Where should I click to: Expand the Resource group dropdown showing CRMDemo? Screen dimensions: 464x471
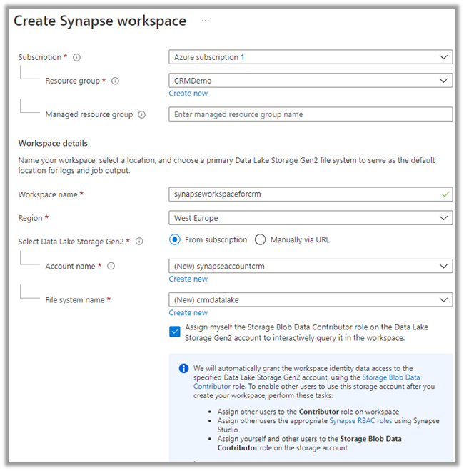[x=311, y=81]
